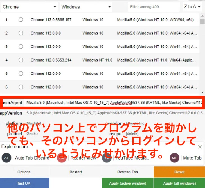Click the appVersion text field
205x188 pixels.
pos(114,113)
